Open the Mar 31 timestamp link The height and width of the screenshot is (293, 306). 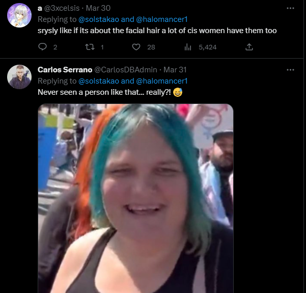(x=175, y=70)
